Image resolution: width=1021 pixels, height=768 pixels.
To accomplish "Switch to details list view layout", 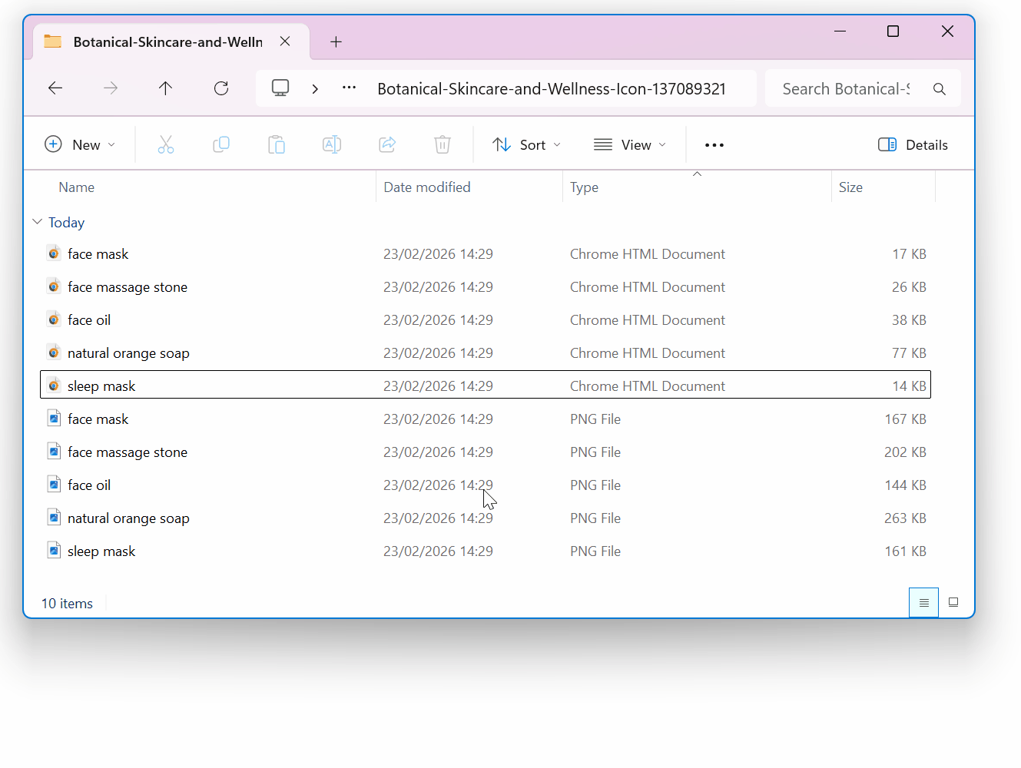I will 923,603.
